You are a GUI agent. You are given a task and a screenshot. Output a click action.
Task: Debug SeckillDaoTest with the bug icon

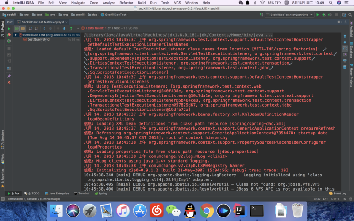click(x=324, y=15)
